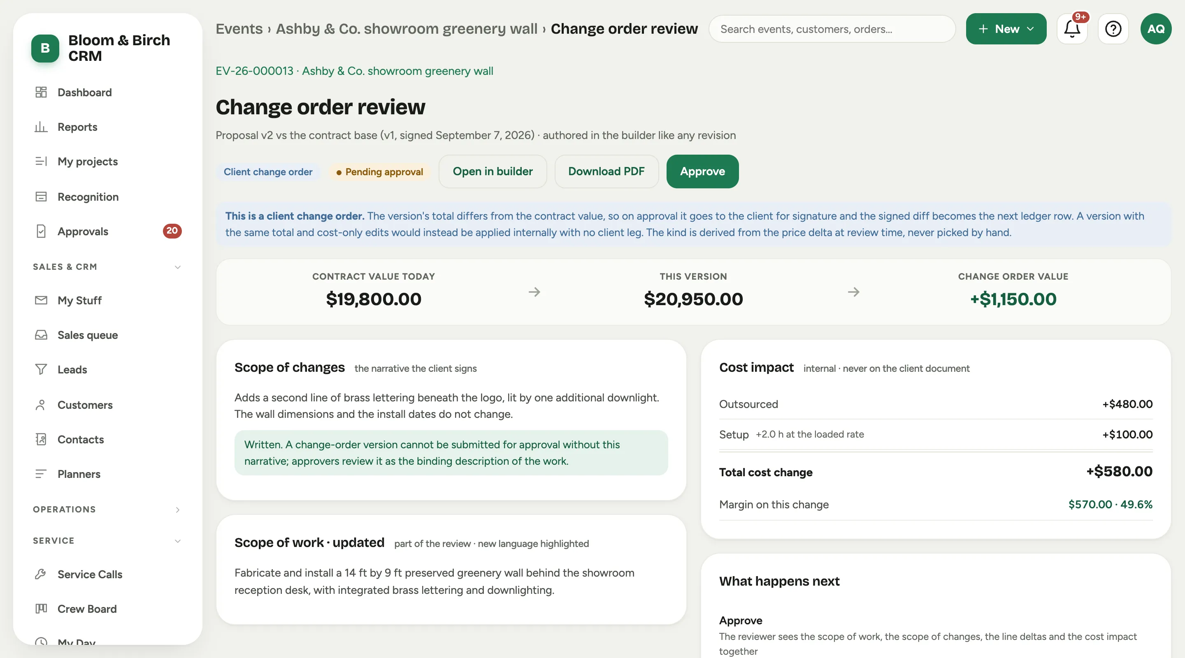Open the Crew Board icon
The image size is (1185, 658).
[41, 608]
